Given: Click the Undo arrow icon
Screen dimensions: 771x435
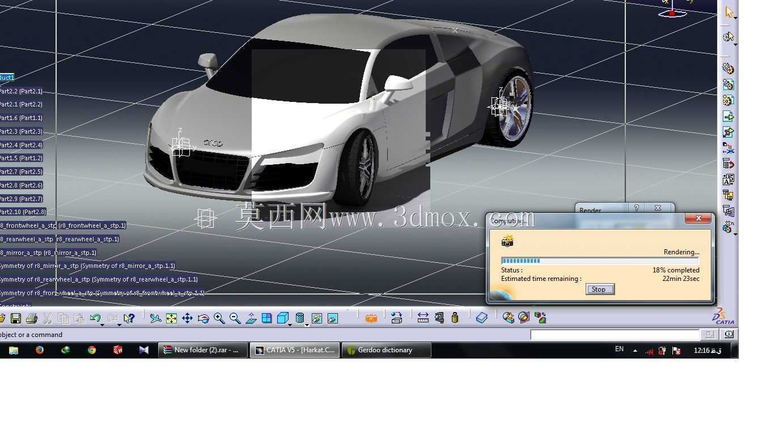Looking at the screenshot, I should (x=95, y=318).
